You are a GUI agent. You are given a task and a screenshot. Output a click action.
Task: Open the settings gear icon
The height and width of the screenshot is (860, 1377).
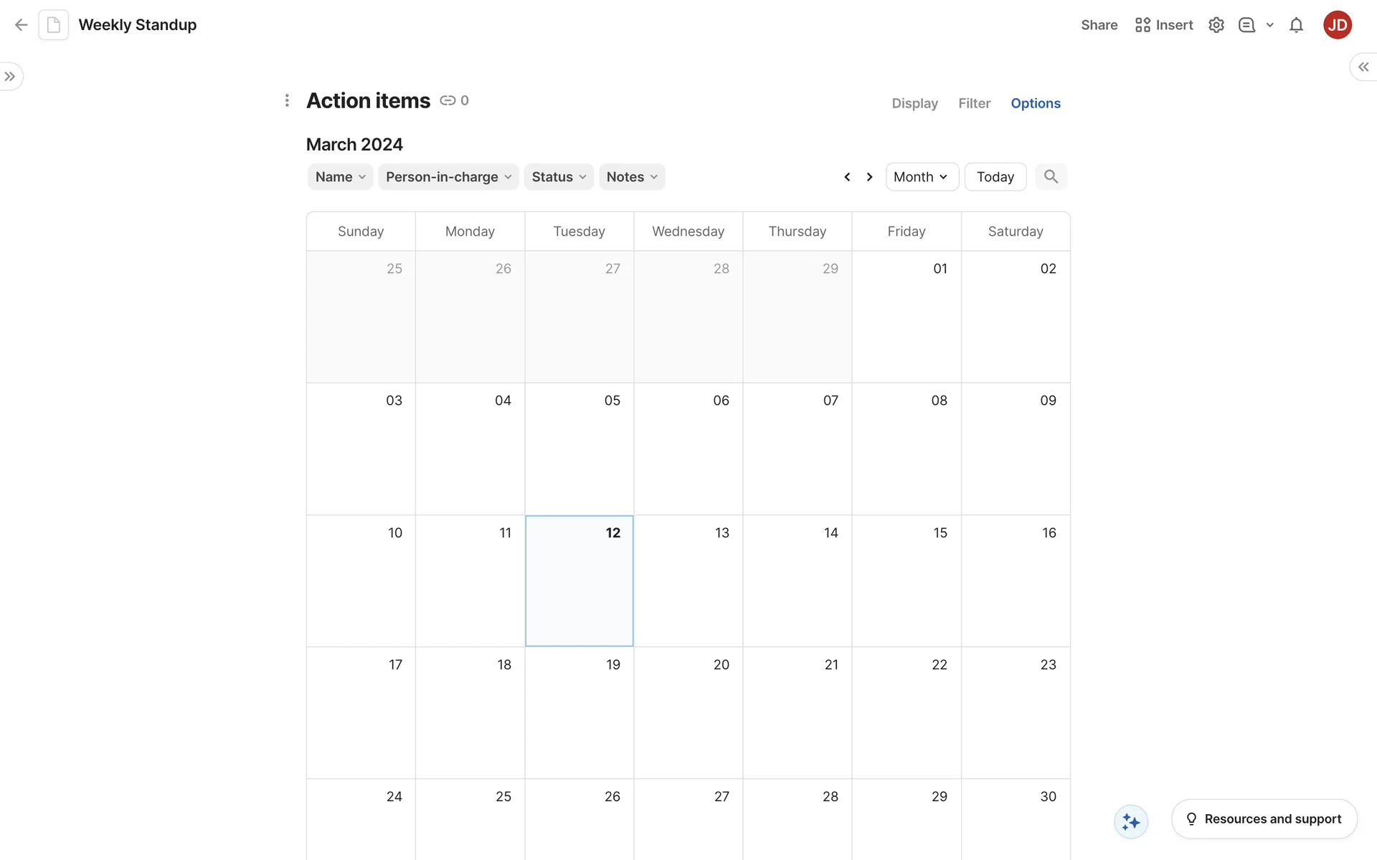click(x=1216, y=25)
